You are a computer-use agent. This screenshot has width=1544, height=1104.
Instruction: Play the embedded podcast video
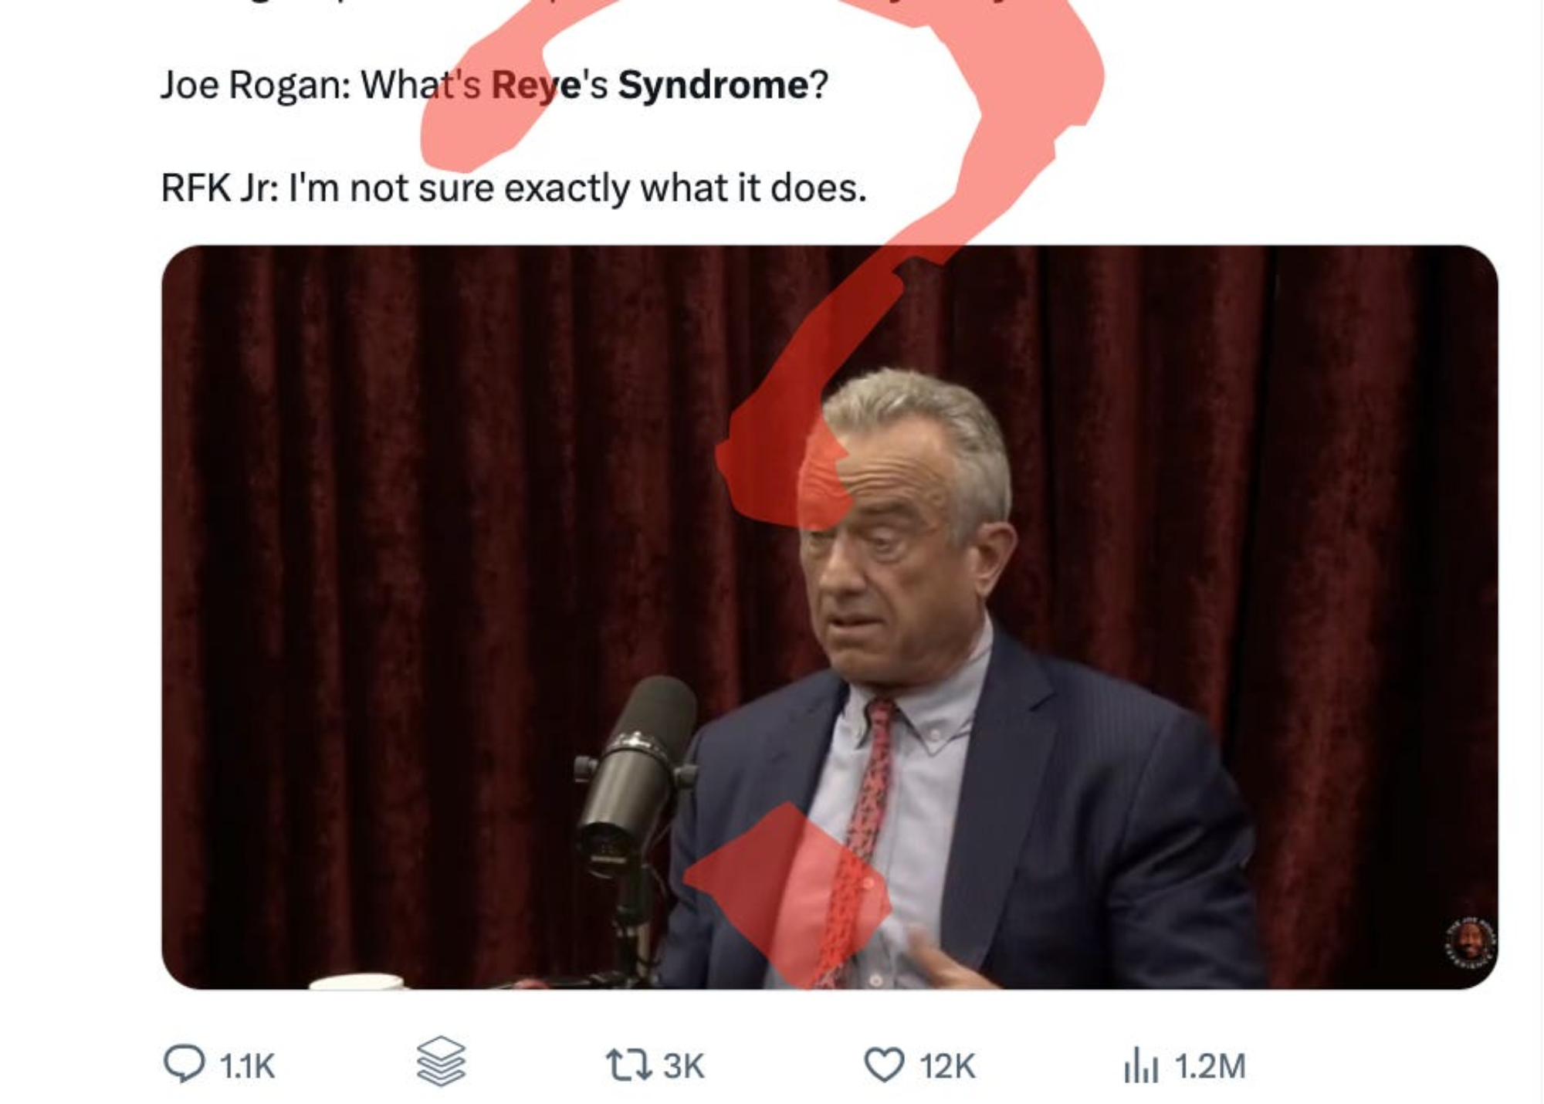tap(830, 617)
